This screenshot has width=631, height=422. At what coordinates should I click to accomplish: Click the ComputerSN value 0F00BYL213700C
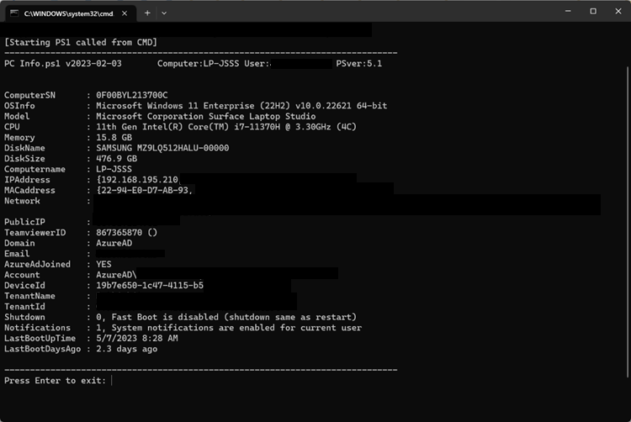pos(132,95)
